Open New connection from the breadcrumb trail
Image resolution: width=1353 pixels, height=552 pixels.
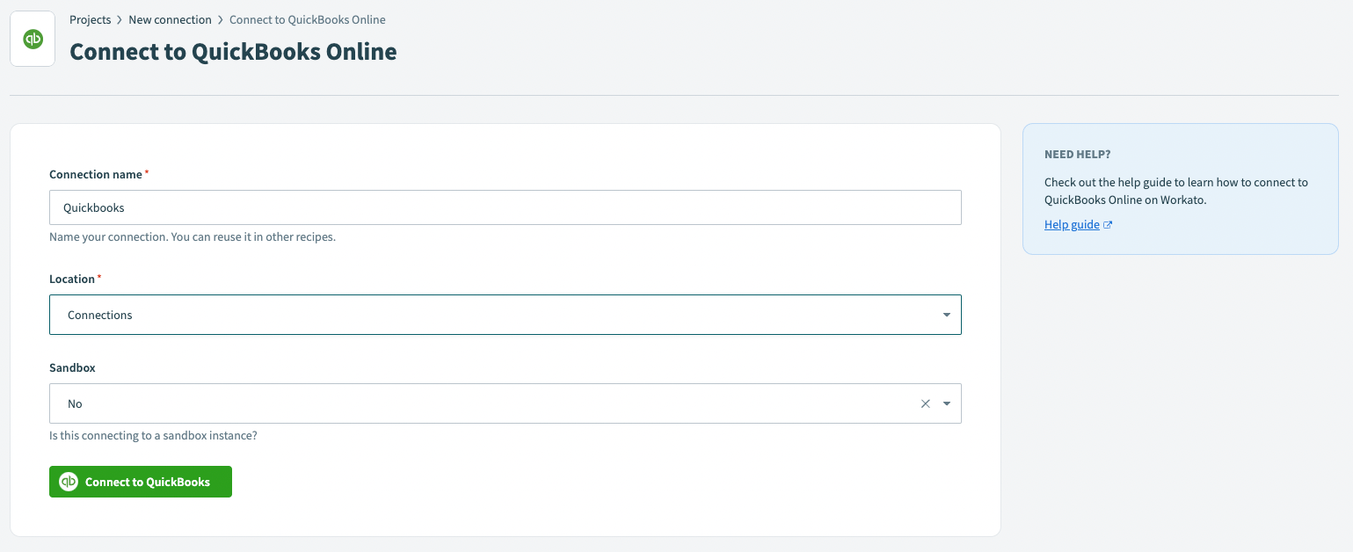pos(170,19)
